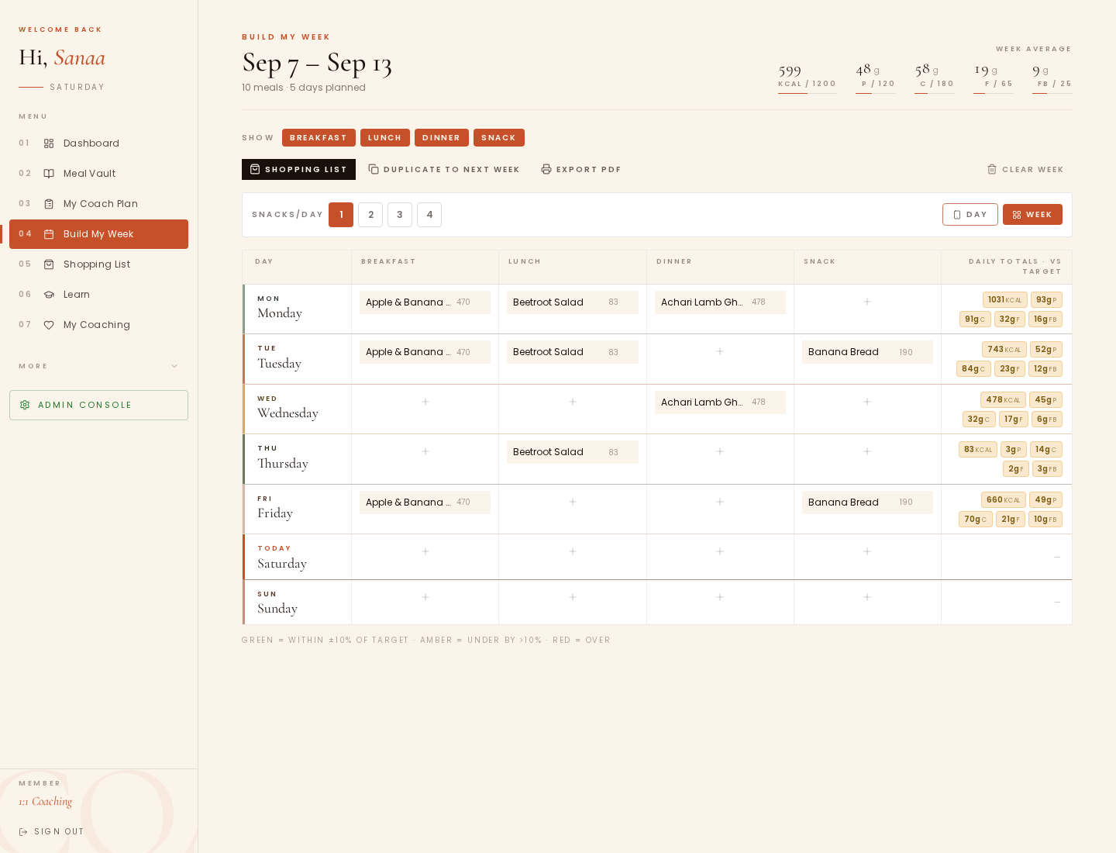Set snacks per day to 2

[x=370, y=215]
